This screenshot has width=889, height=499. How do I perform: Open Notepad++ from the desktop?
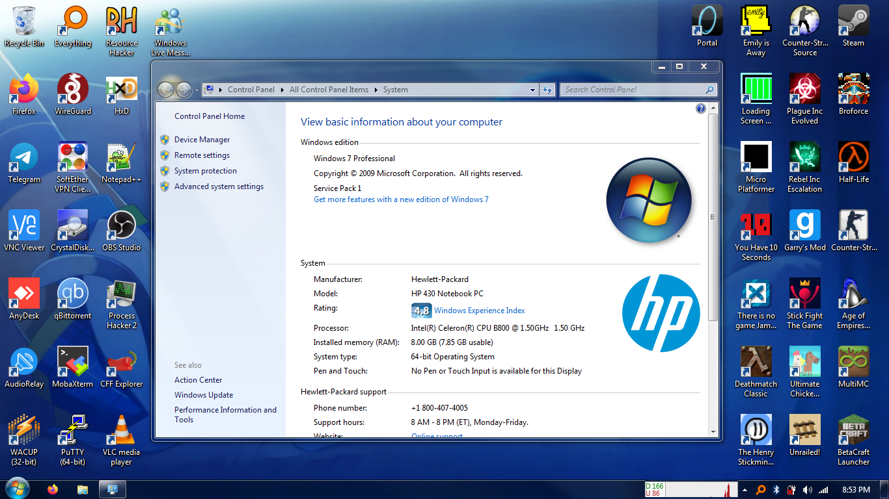tap(121, 159)
